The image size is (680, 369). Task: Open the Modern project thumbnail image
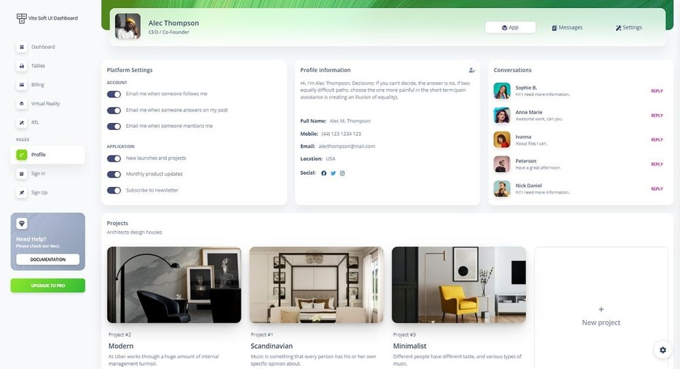tap(174, 285)
